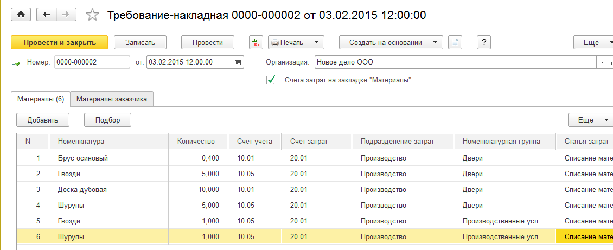Click the posted-document status icon near Номер
The image size is (613, 250).
coord(16,62)
